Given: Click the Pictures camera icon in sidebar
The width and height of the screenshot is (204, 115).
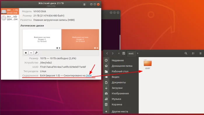Looking at the screenshot, I should [106, 93].
